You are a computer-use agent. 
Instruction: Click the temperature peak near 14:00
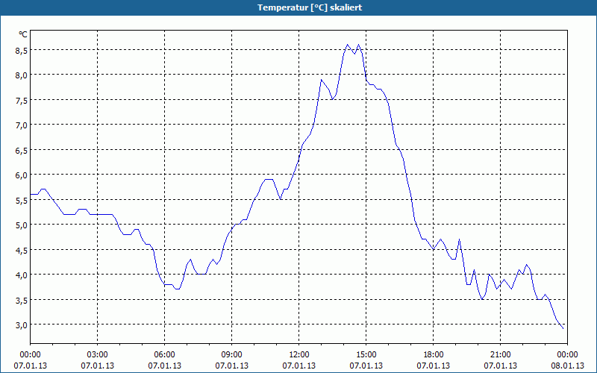pyautogui.click(x=347, y=45)
